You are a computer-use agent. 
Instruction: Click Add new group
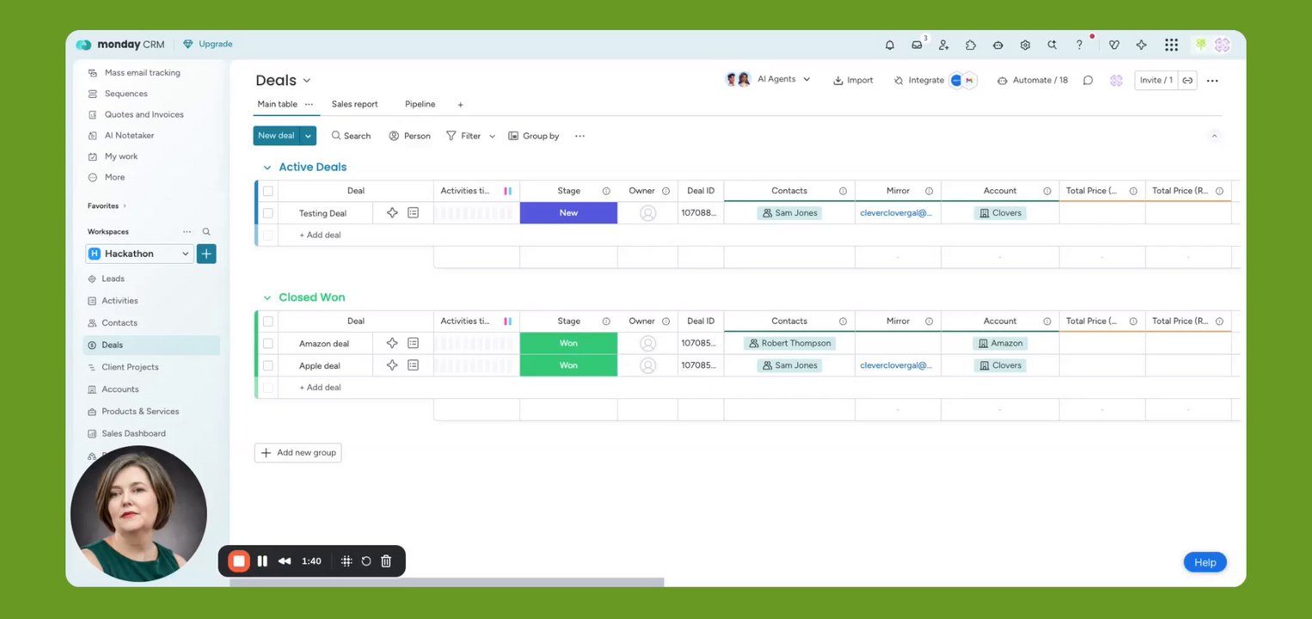tap(297, 453)
